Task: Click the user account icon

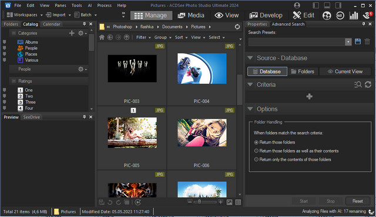Action: coord(297,5)
